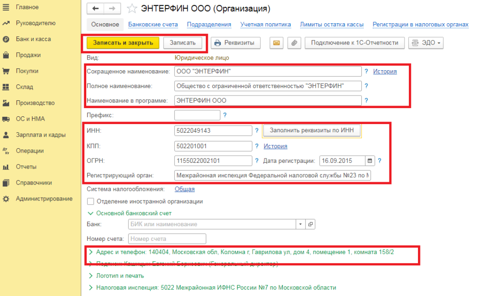The image size is (496, 296).
Task: Go forward with the right arrow button
Action: pos(112,9)
